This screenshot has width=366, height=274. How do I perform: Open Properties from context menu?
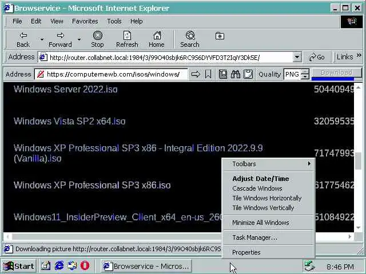pyautogui.click(x=268, y=252)
